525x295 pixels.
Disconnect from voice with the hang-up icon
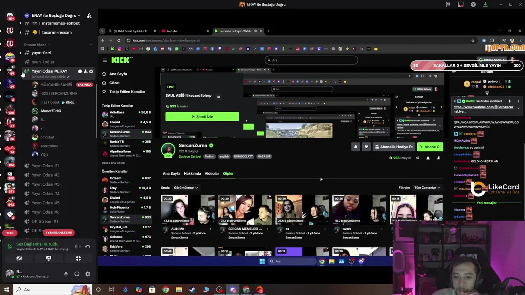click(x=87, y=246)
